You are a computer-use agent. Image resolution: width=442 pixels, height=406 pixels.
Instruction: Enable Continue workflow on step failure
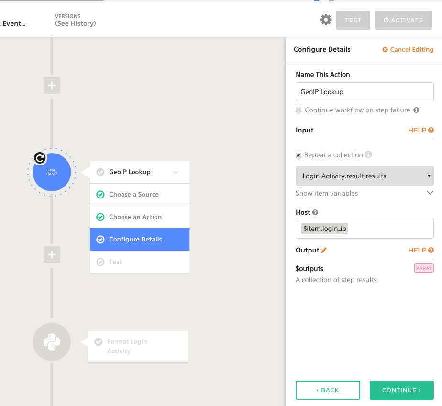(x=299, y=110)
